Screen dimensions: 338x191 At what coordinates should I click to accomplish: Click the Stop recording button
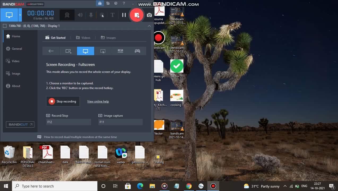[63, 101]
